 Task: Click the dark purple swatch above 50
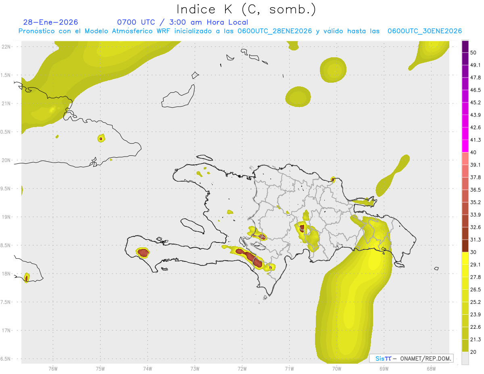(x=465, y=47)
